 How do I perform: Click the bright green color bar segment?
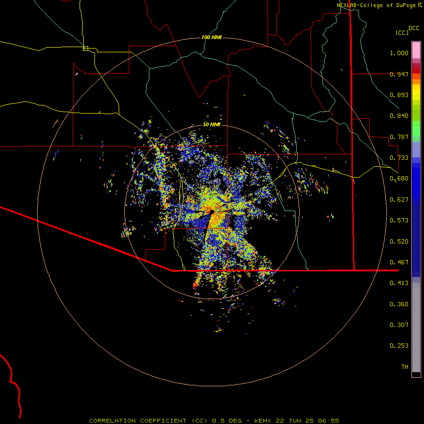pyautogui.click(x=416, y=129)
